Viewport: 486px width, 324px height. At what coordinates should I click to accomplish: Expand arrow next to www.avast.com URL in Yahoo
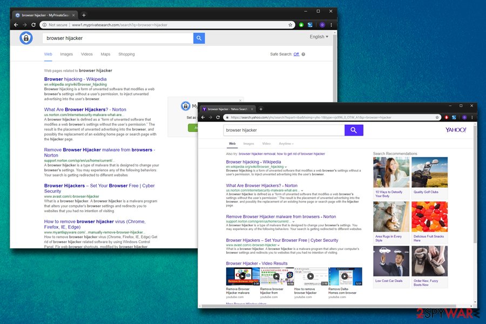click(x=278, y=245)
